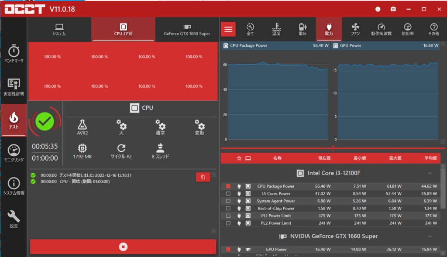447x257 pixels.
Task: Open the 安定性証明 sidebar section
Action: [x=14, y=87]
